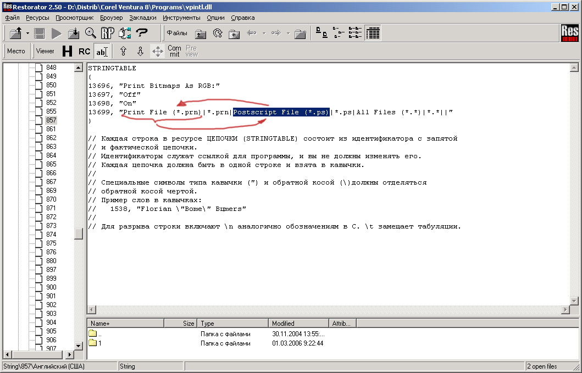Viewport: 582px width, 373px height.
Task: Sort file list by Name+ column
Action: tap(125, 323)
